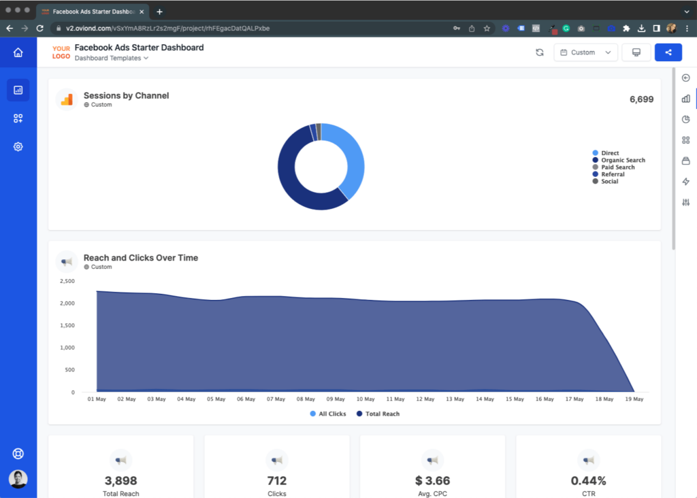The height and width of the screenshot is (498, 697).
Task: Click megaphone icon on Reach and Clicks widget
Action: (67, 262)
